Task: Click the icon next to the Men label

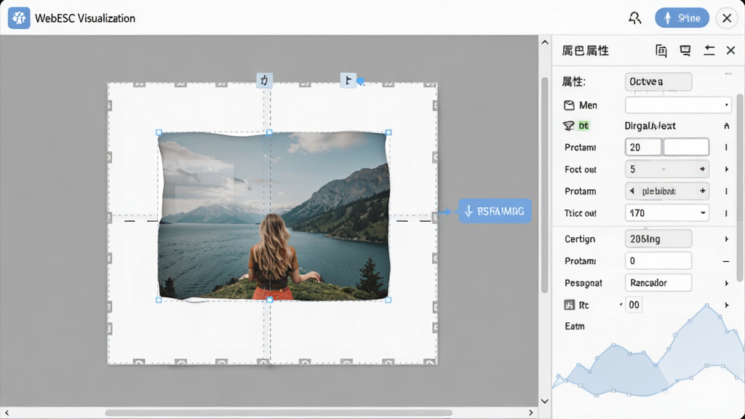Action: coord(569,105)
